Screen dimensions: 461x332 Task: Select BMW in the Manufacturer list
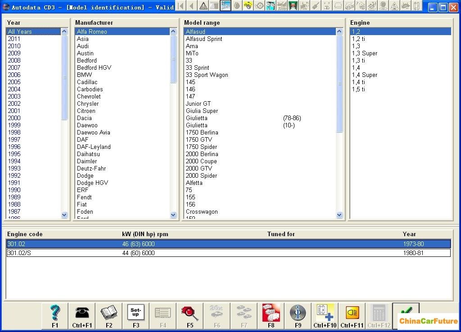(122, 75)
